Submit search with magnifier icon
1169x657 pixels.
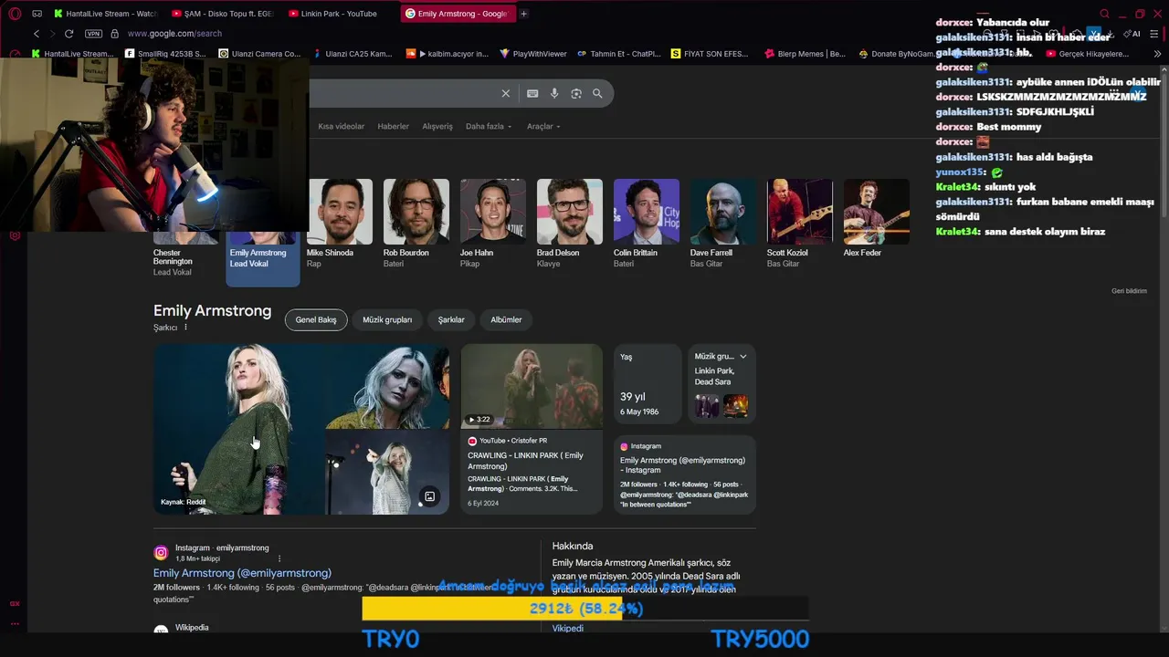click(597, 93)
